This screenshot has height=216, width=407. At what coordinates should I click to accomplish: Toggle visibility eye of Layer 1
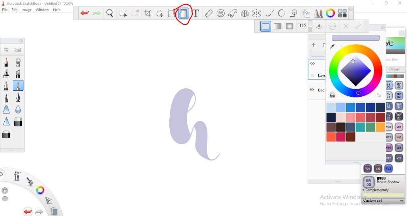[312, 63]
